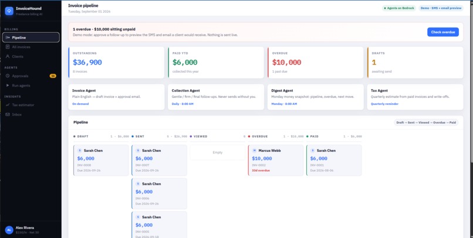This screenshot has width=473, height=238.
Task: Click the VIEWED column header
Action: (x=218, y=137)
